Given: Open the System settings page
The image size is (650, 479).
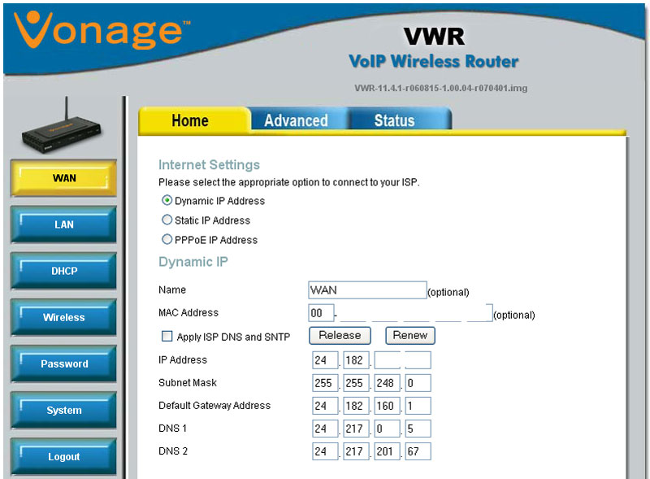Looking at the screenshot, I should (63, 411).
